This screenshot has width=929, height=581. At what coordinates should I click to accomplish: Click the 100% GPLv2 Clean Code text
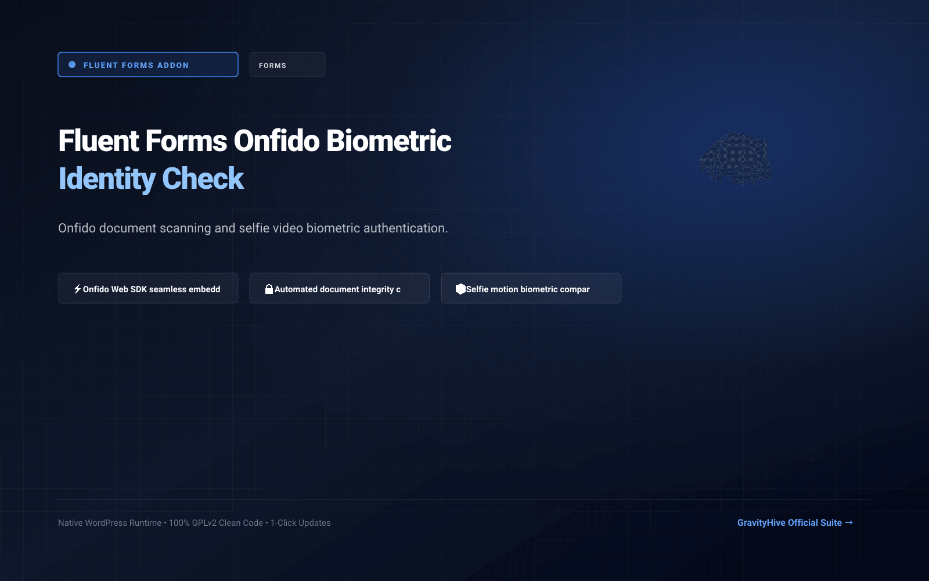tap(216, 523)
